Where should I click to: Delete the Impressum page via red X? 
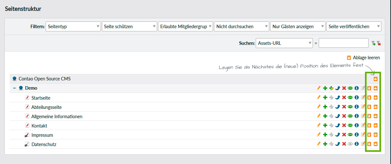344,135
